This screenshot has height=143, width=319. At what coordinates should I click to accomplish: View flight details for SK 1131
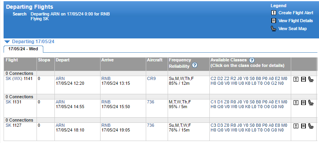click(303, 103)
